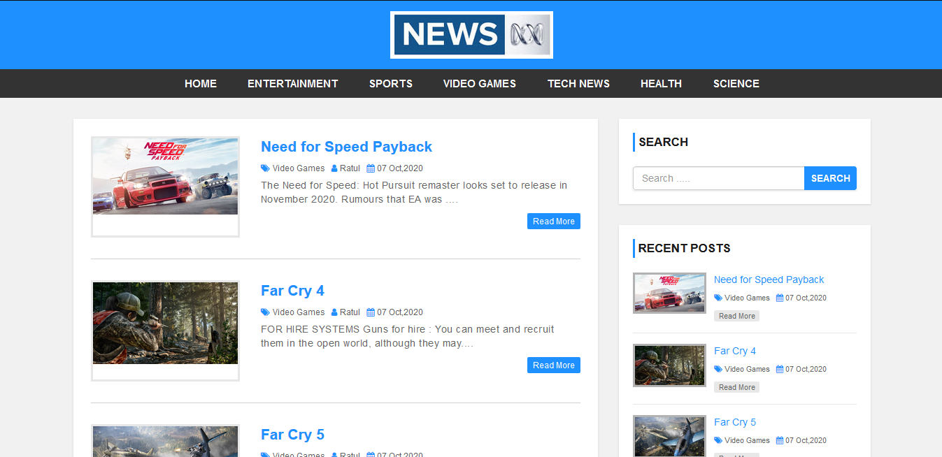
Task: Click gray Read More under recent Far Cry 4
Action: coord(736,387)
